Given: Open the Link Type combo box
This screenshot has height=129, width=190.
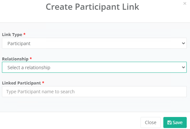Looking at the screenshot, I should (94, 43).
